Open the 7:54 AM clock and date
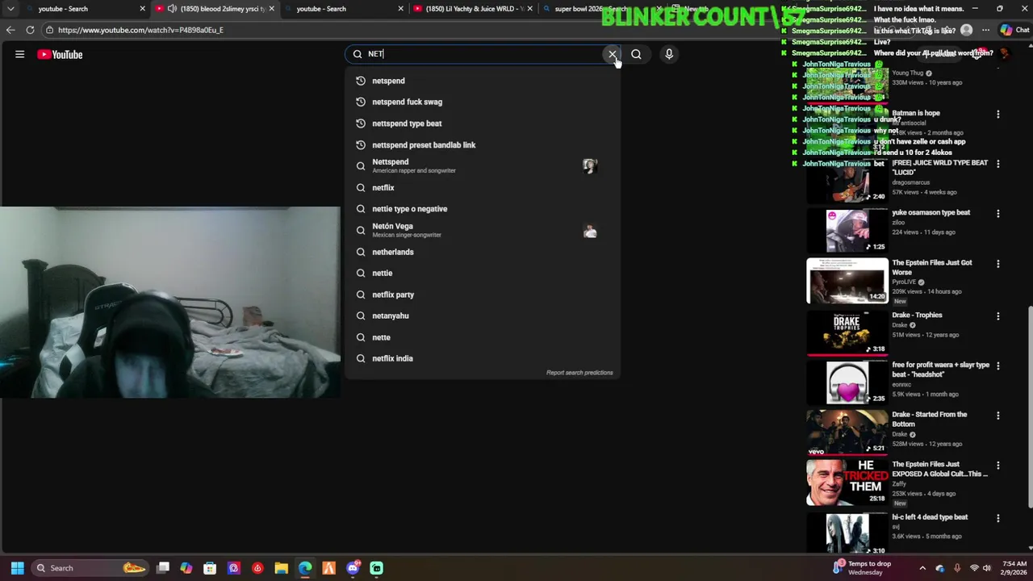This screenshot has width=1033, height=581. pos(1014,568)
